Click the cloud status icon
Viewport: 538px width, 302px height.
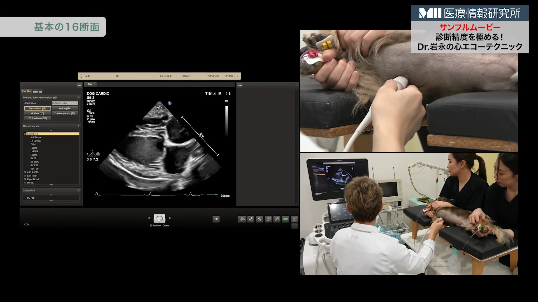pyautogui.click(x=242, y=219)
